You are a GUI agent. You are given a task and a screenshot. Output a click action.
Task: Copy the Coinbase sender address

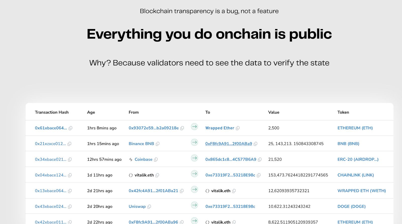(156, 159)
